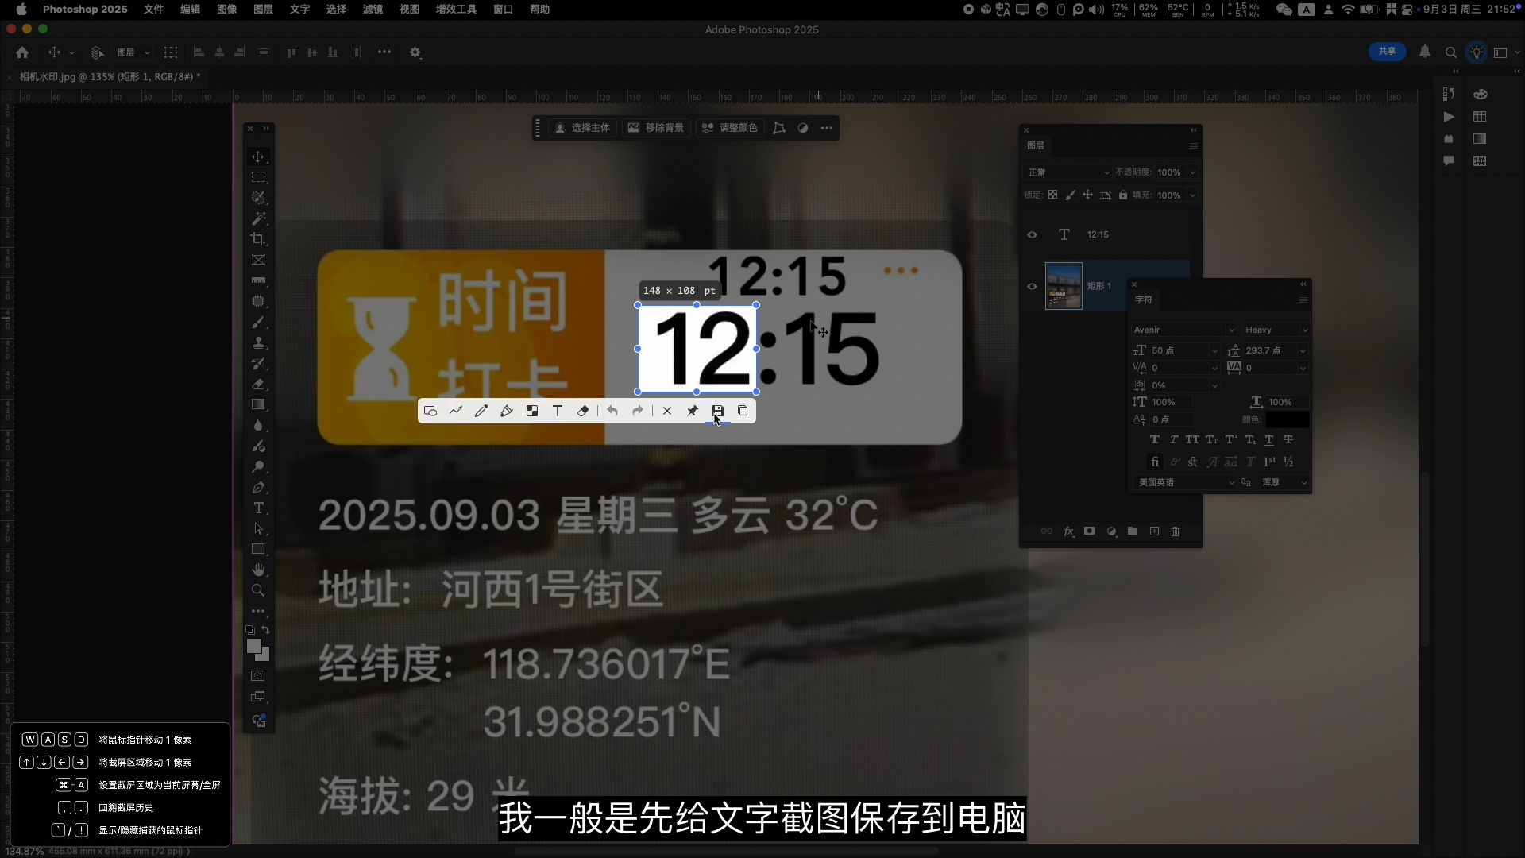Click the 移除背景 button
Image resolution: width=1525 pixels, height=858 pixels.
(656, 128)
